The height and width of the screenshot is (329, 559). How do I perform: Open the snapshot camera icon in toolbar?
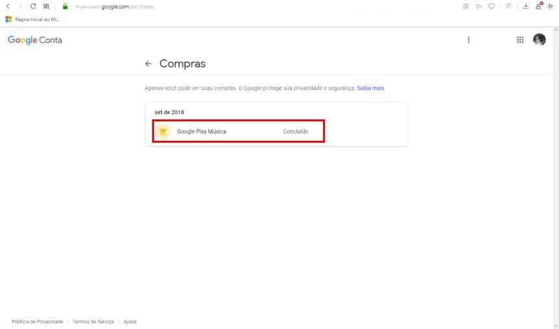point(465,6)
